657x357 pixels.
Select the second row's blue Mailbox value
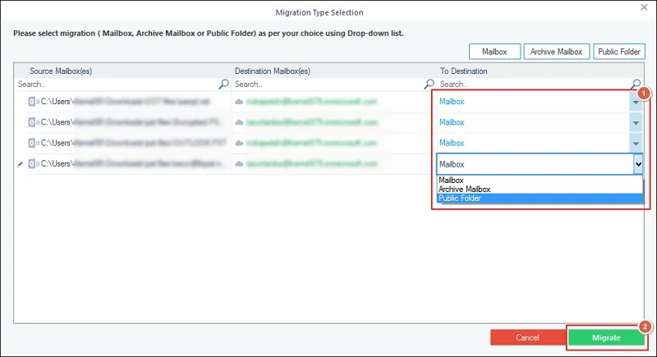(452, 122)
